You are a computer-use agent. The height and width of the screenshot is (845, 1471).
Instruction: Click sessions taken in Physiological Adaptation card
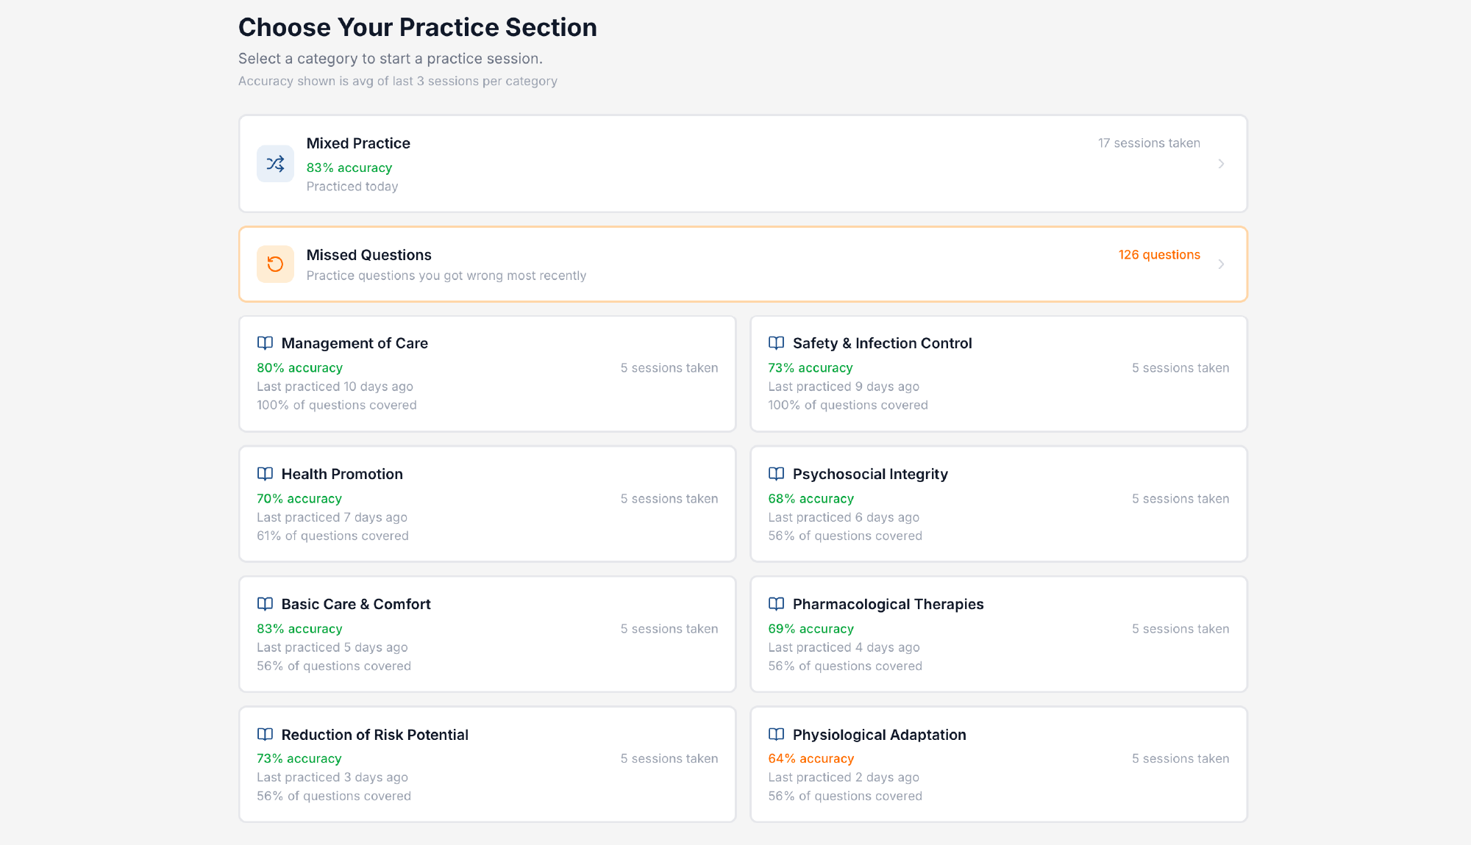[1180, 758]
